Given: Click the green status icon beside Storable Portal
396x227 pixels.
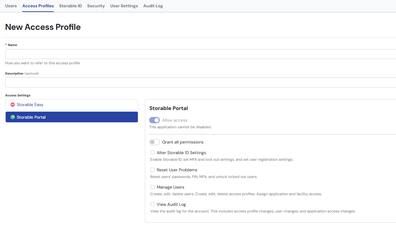Looking at the screenshot, I should pyautogui.click(x=13, y=117).
